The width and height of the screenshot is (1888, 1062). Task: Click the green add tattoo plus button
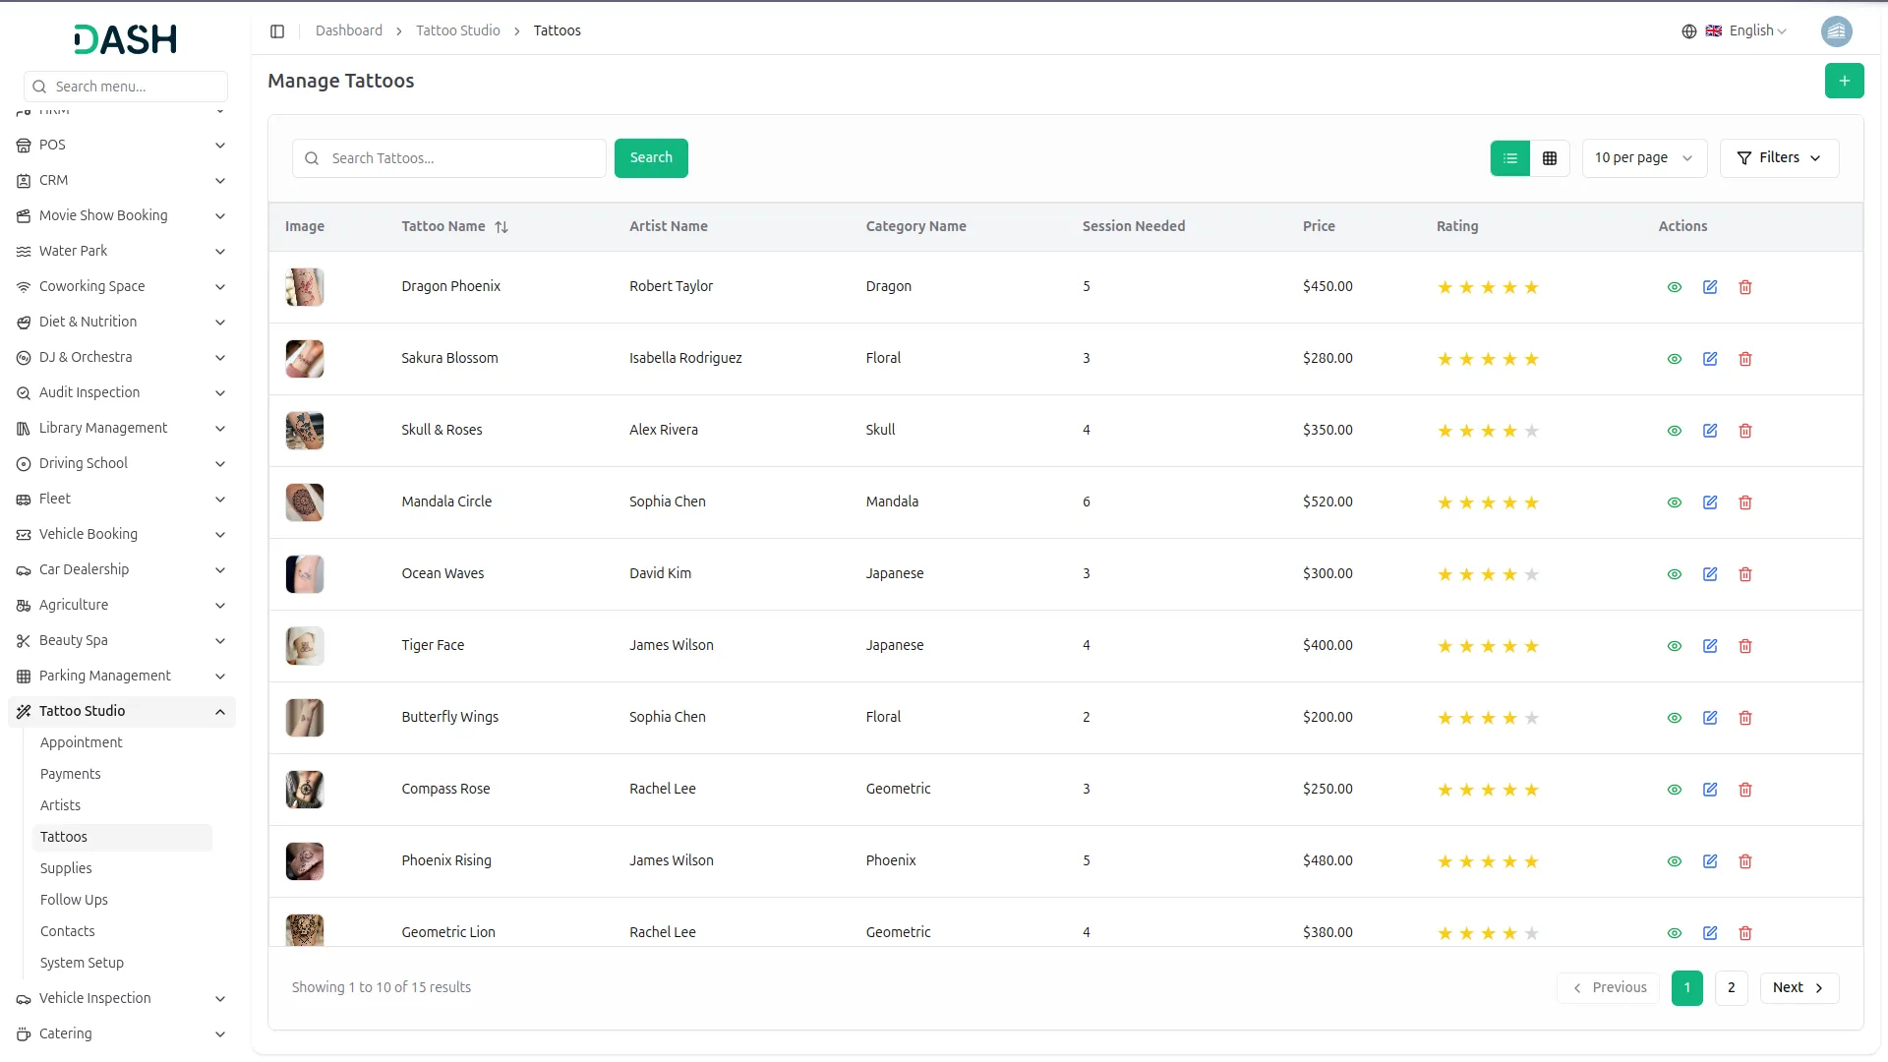[x=1844, y=81]
